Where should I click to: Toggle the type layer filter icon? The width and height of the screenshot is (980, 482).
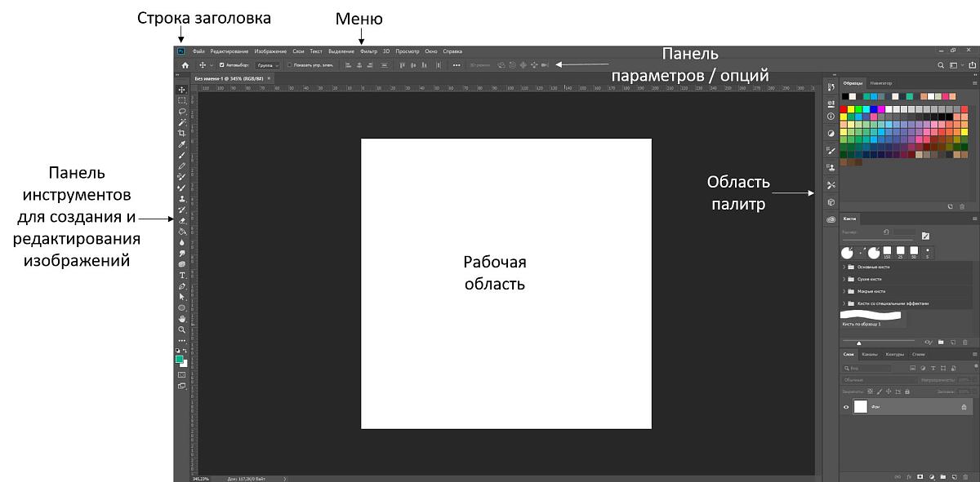pos(933,369)
